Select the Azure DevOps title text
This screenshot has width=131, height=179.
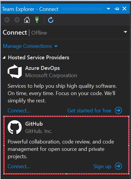[x=42, y=68]
